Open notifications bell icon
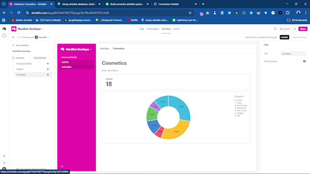The image size is (310, 174). (4, 163)
